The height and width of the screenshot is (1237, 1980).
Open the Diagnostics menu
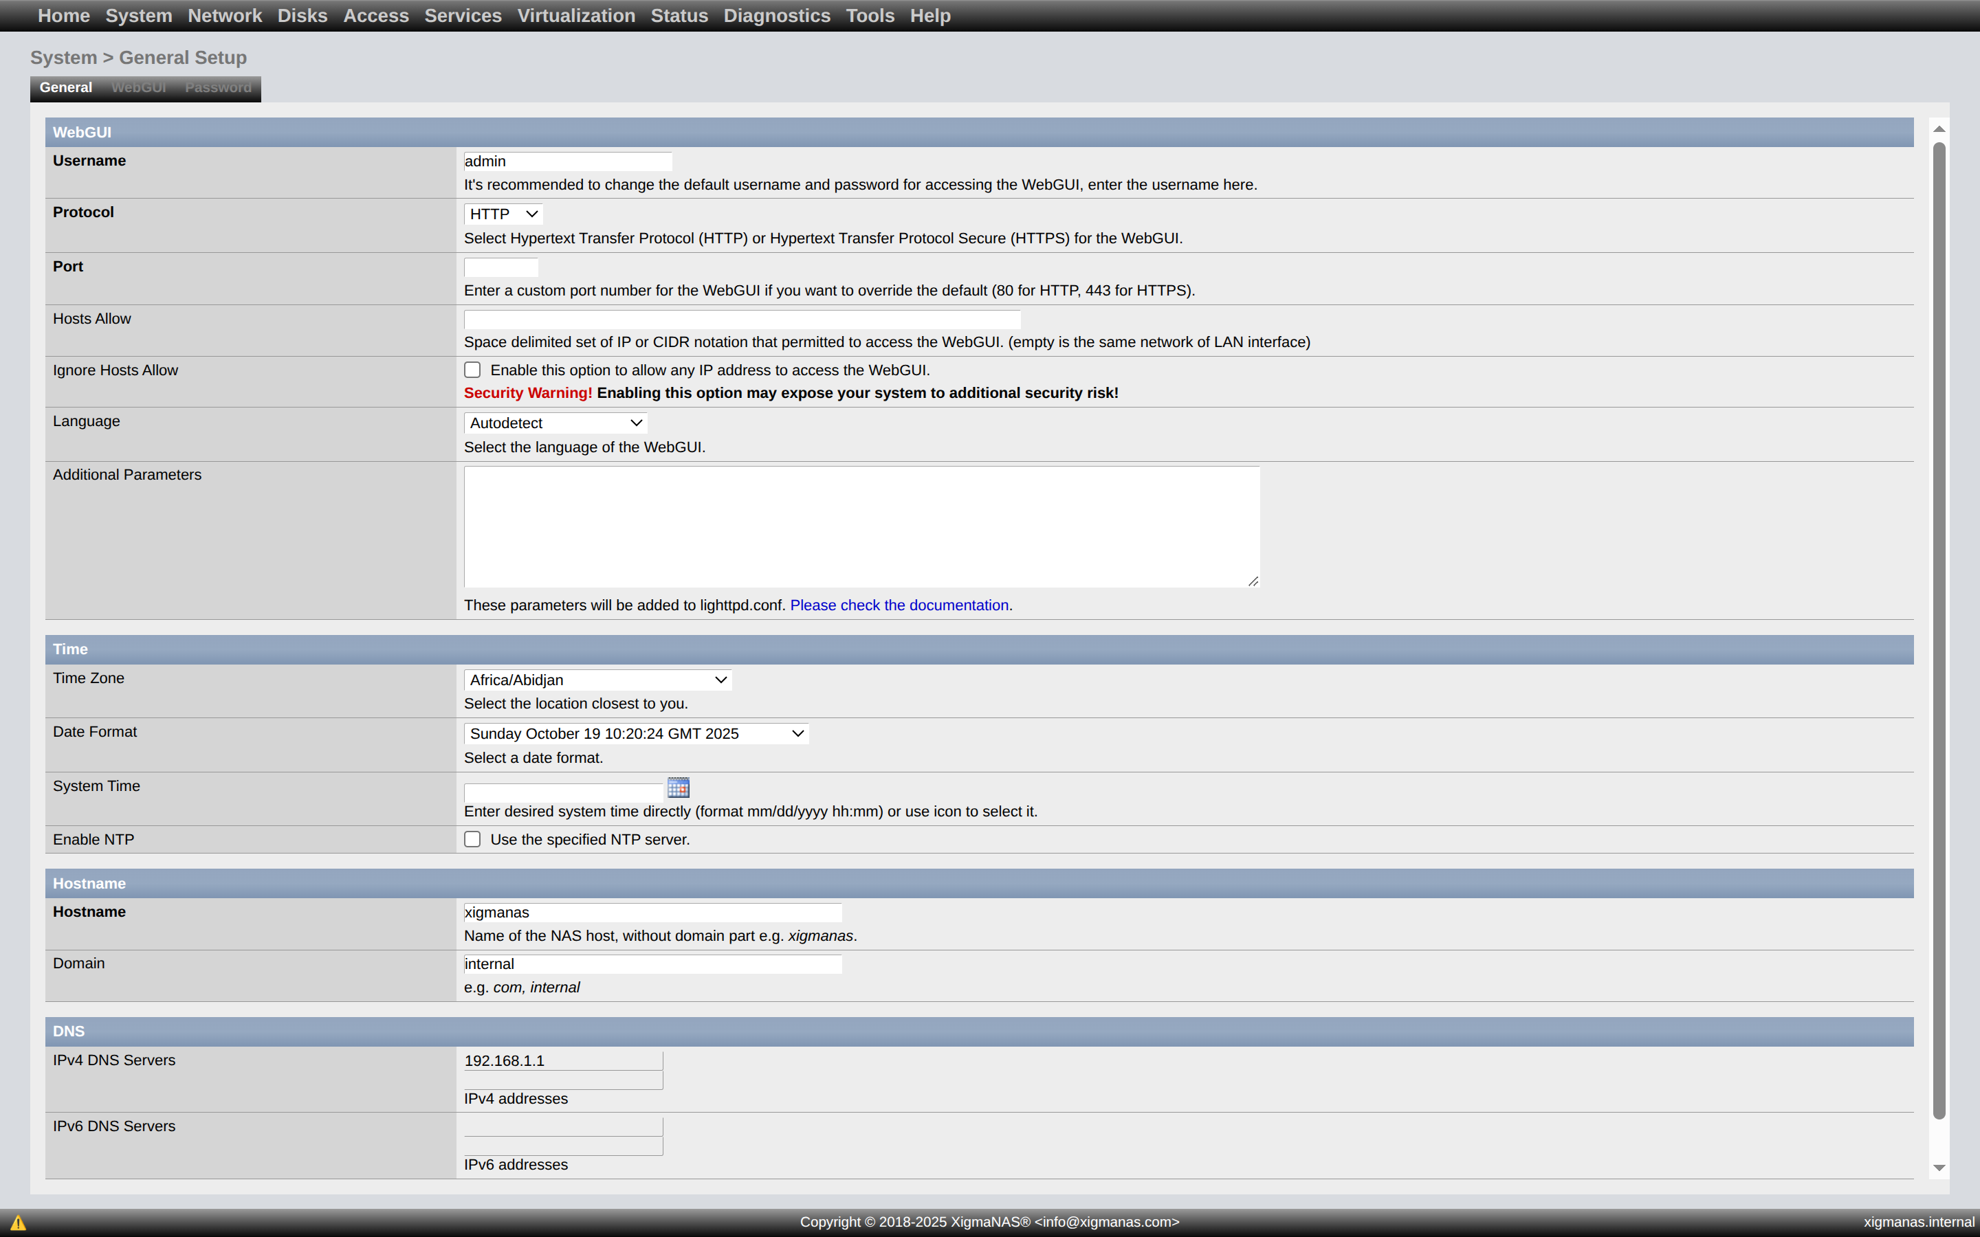[776, 16]
